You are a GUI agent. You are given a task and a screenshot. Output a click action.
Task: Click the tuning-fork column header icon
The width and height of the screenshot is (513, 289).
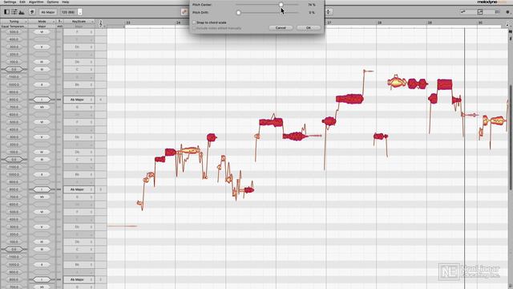pyautogui.click(x=59, y=22)
